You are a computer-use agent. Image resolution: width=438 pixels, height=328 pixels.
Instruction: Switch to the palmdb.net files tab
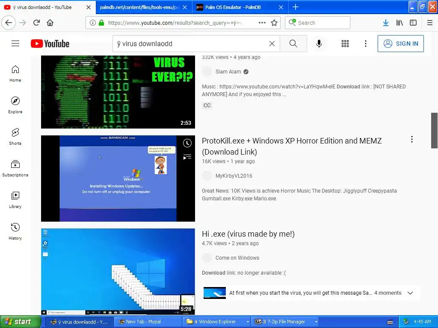pos(139,7)
